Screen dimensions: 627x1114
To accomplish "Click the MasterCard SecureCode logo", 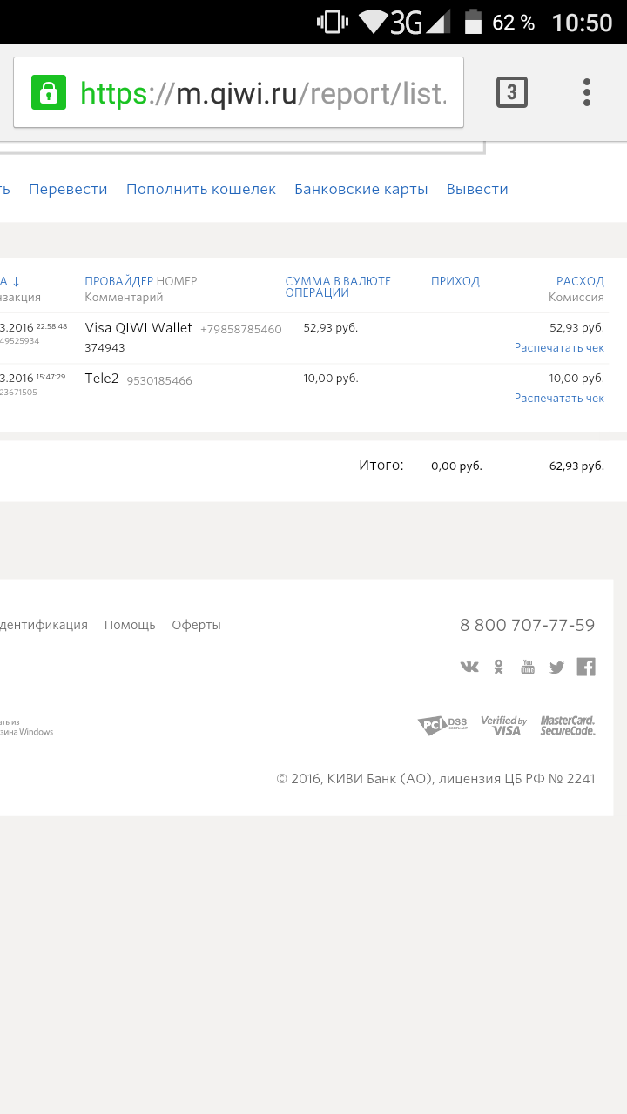I will coord(568,725).
